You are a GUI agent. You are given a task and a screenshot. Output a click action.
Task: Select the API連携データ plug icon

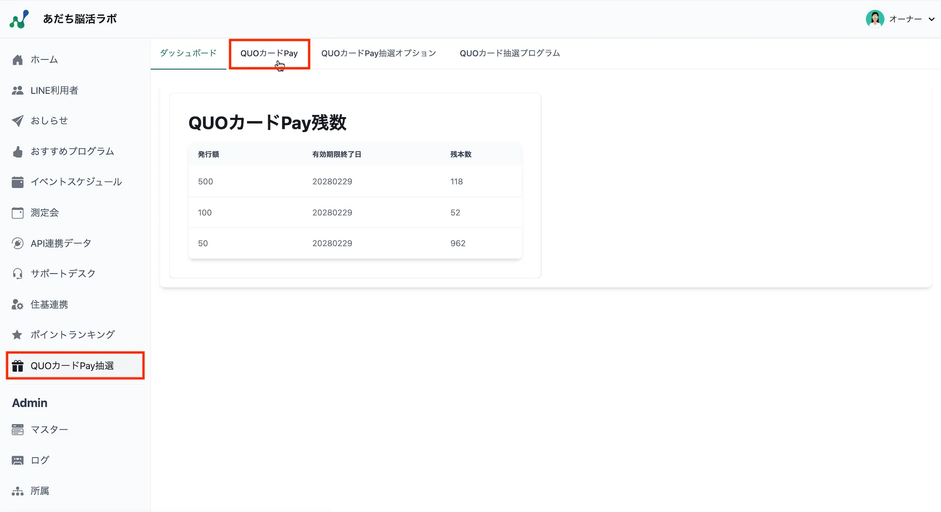coord(18,243)
